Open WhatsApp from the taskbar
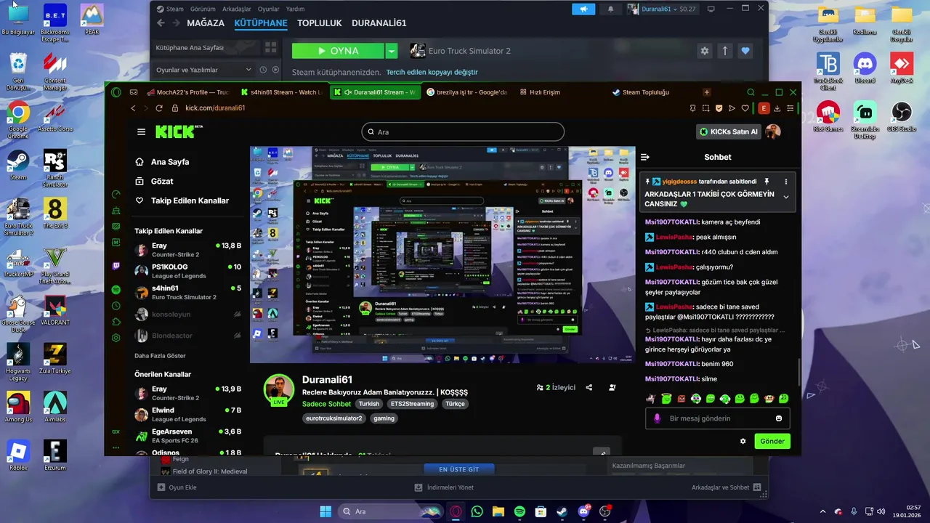Screen dimensions: 930x523 point(477,511)
